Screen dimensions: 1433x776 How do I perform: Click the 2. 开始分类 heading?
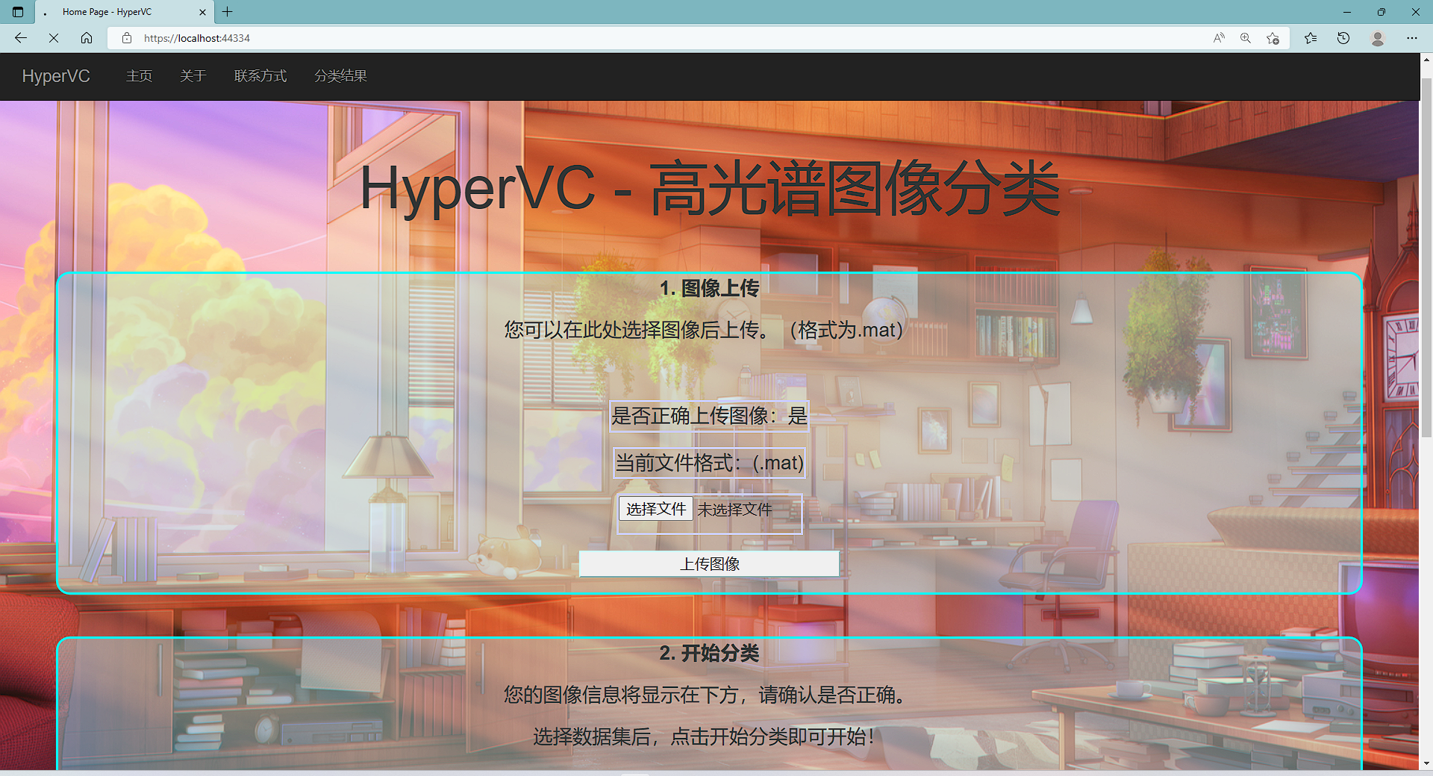[709, 654]
